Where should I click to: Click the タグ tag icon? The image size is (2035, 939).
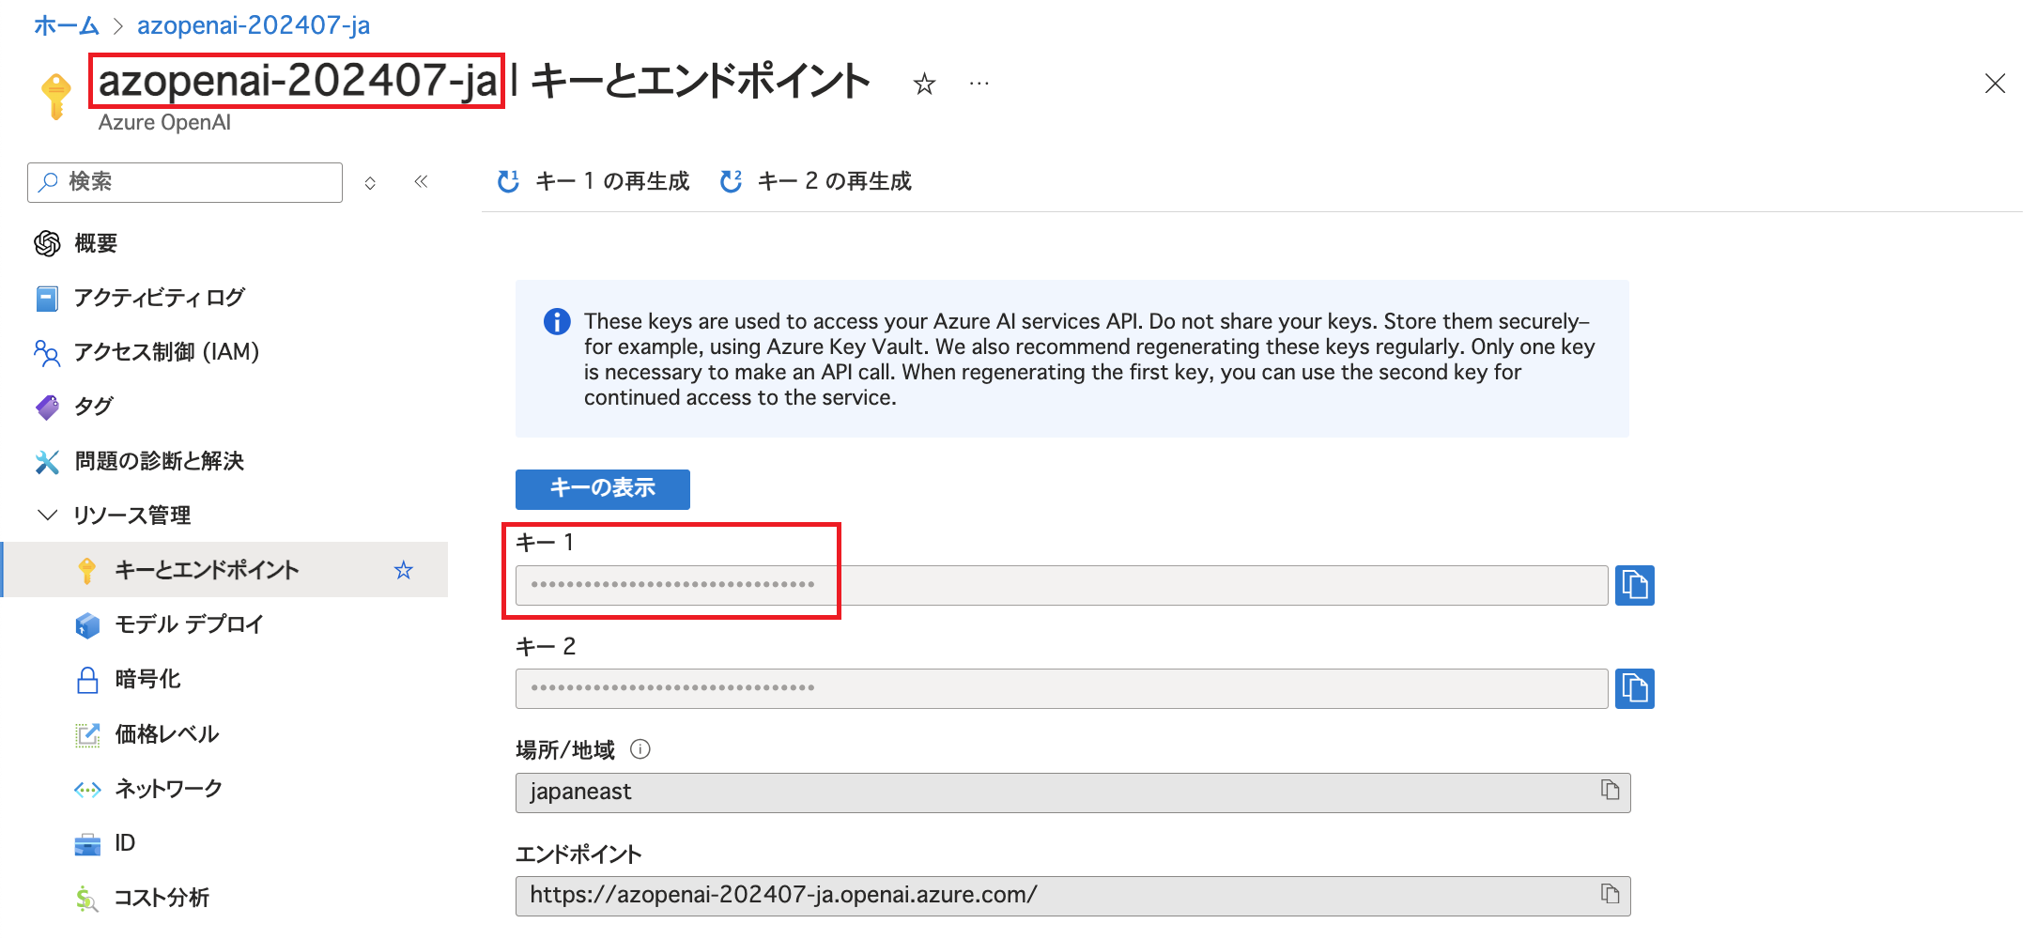click(47, 407)
